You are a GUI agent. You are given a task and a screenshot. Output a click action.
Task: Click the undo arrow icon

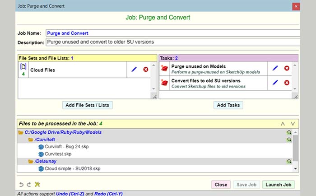[x=21, y=184]
